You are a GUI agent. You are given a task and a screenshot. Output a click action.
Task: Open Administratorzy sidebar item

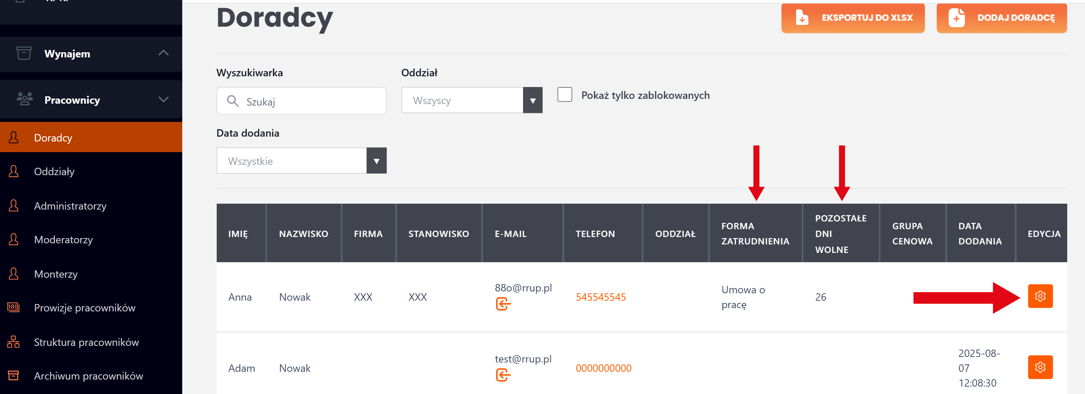coord(70,206)
